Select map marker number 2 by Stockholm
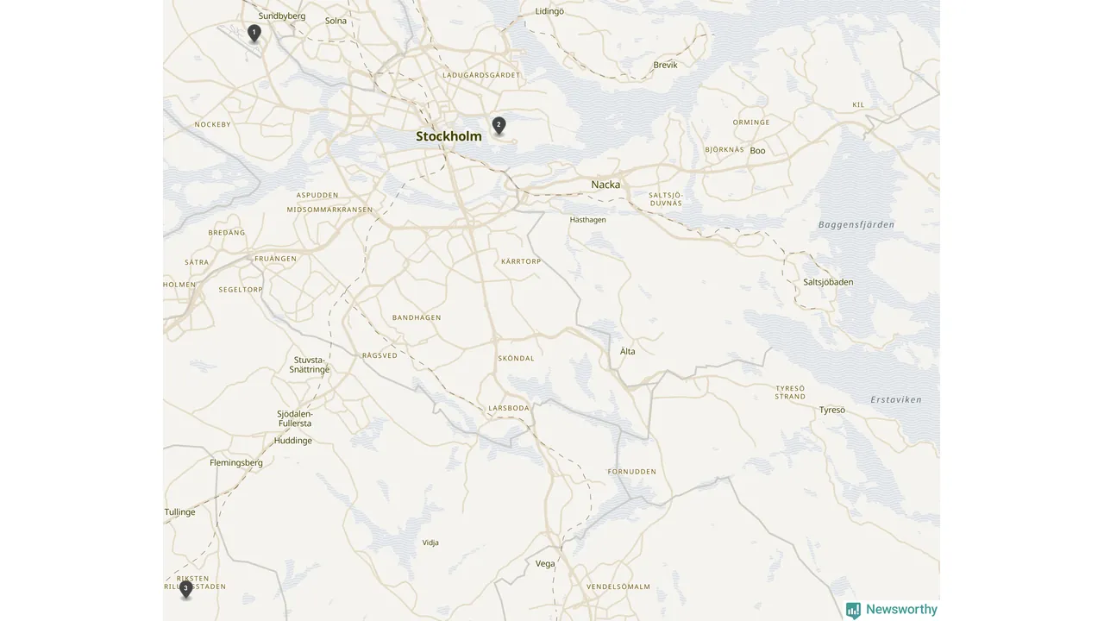The height and width of the screenshot is (621, 1104). pyautogui.click(x=499, y=126)
